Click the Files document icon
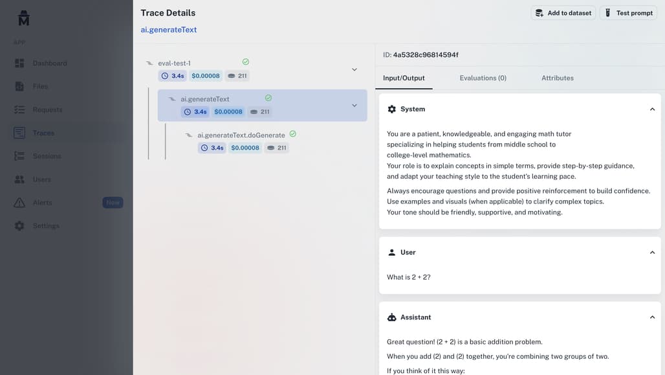The image size is (665, 375). coord(19,86)
